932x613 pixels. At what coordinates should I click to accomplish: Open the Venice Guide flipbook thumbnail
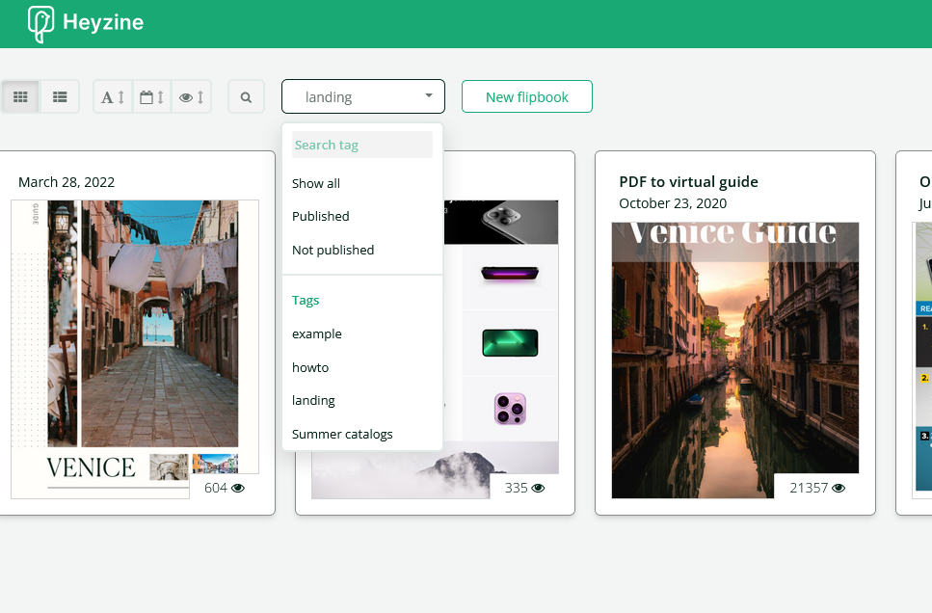pos(735,360)
